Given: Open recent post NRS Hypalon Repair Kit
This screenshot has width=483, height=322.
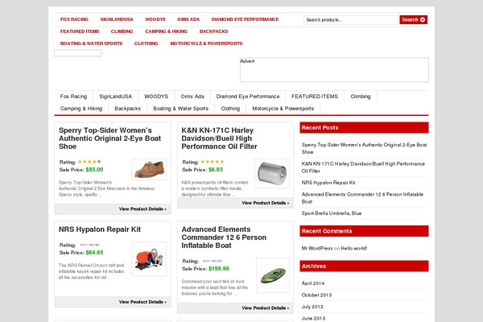Looking at the screenshot, I should 328,183.
